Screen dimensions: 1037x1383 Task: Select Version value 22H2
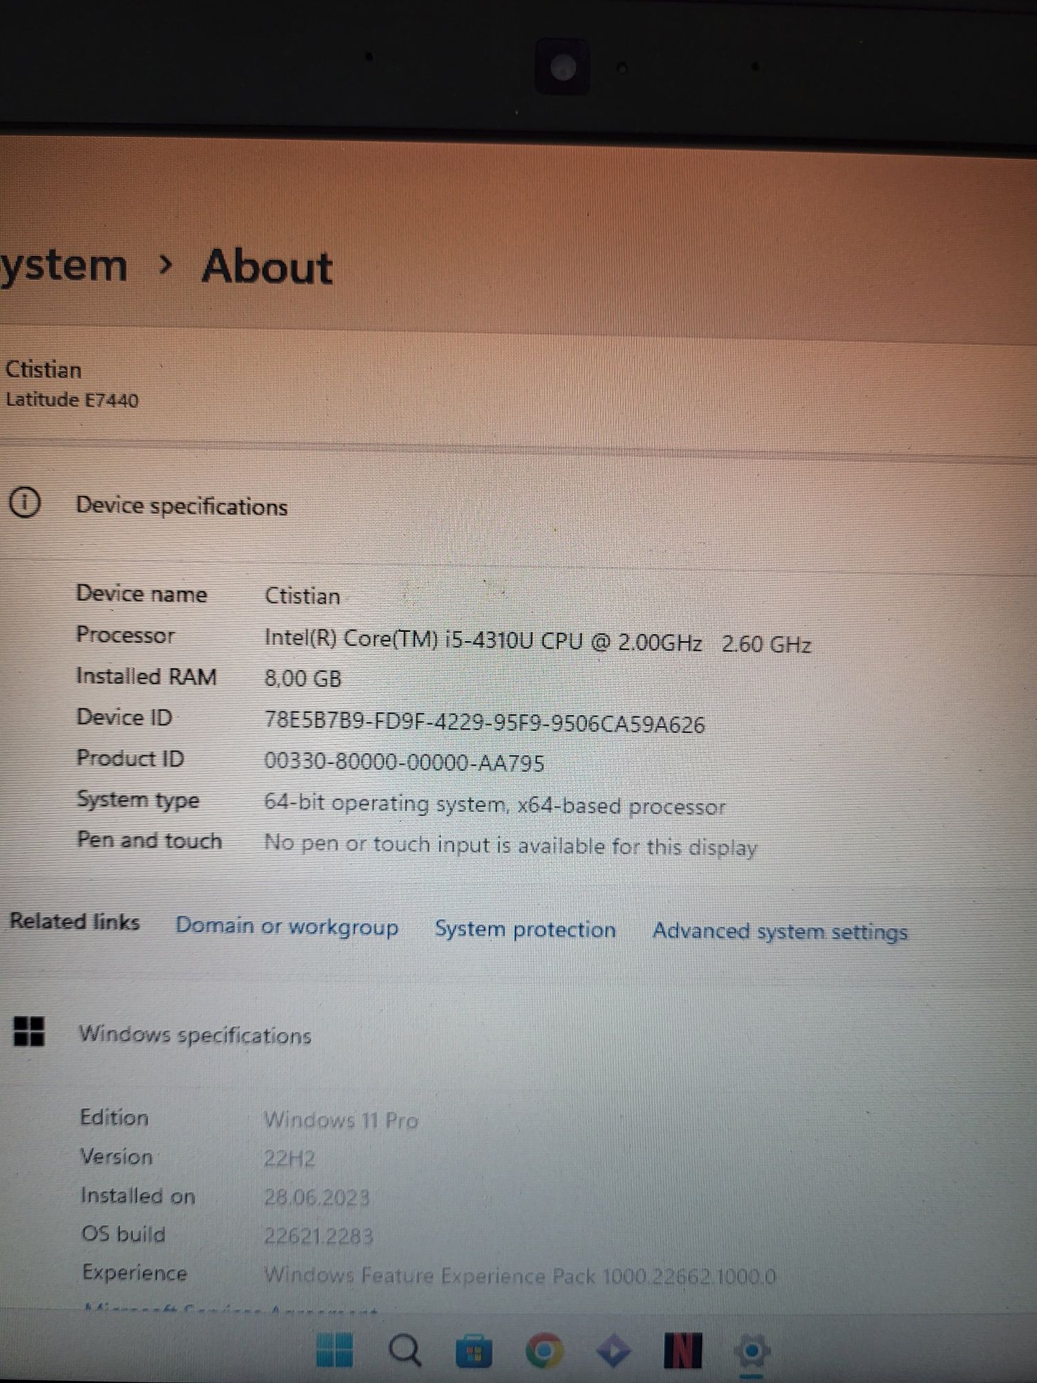pos(289,1158)
